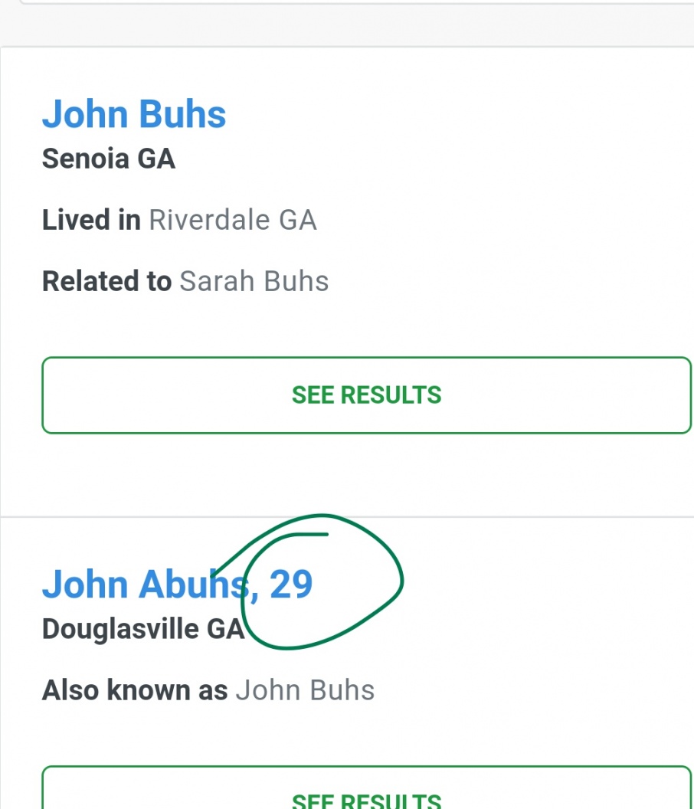
Task: Open the John Buhs profile heading link
Action: pyautogui.click(x=134, y=113)
